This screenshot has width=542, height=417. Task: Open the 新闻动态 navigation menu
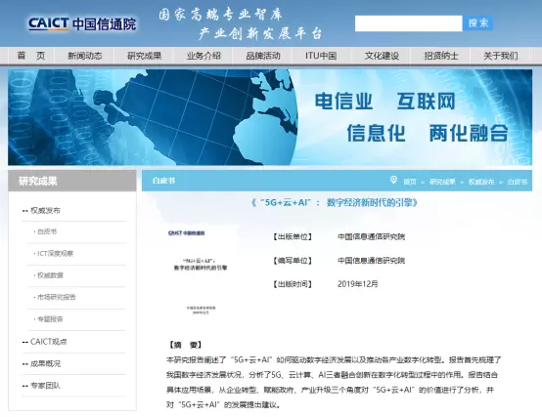click(85, 56)
